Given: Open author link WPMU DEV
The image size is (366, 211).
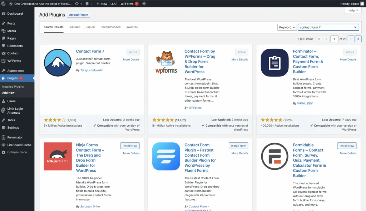Looking at the screenshot, I should 305,103.
